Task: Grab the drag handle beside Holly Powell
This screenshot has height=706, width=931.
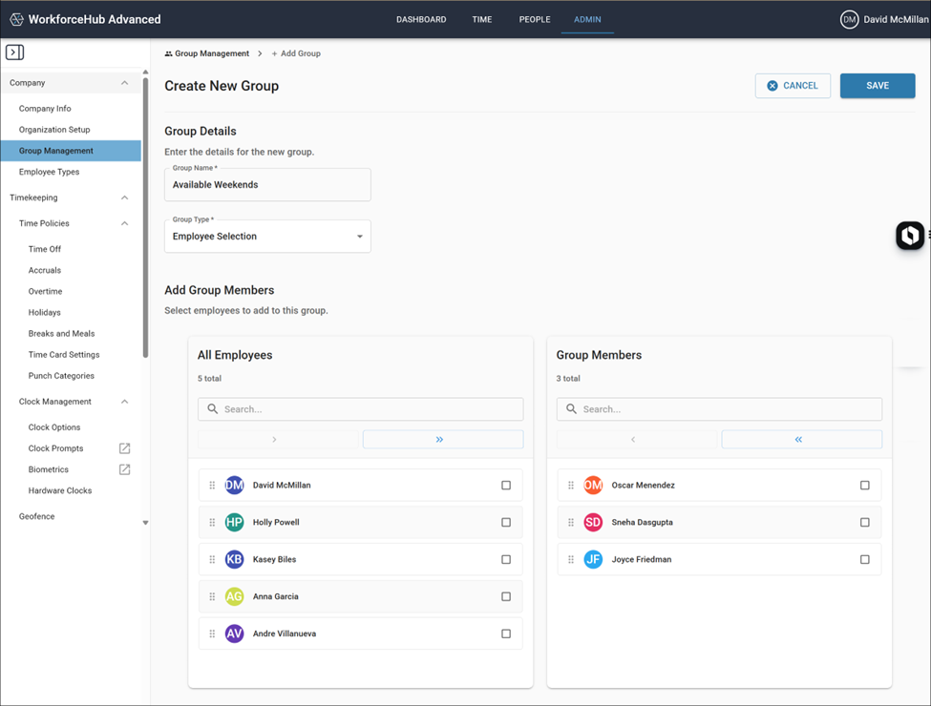Action: tap(212, 523)
